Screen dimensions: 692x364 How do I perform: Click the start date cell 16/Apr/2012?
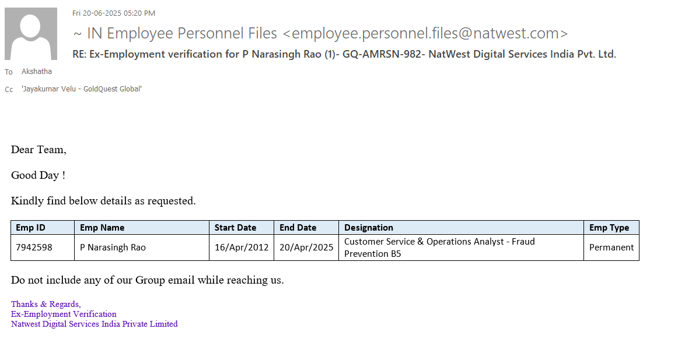click(x=242, y=248)
